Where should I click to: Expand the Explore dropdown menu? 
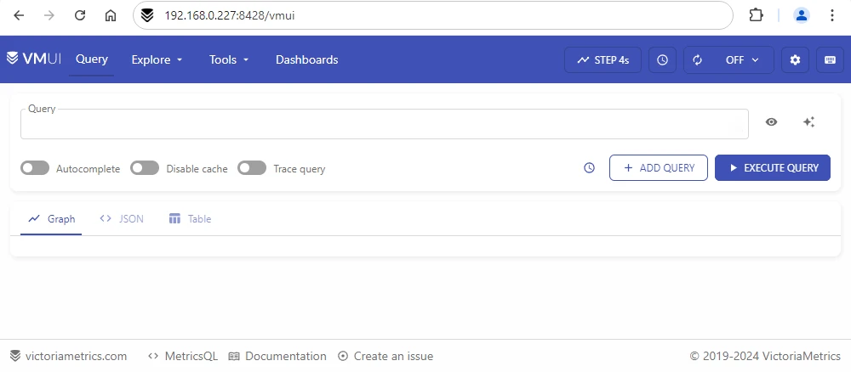(x=157, y=59)
